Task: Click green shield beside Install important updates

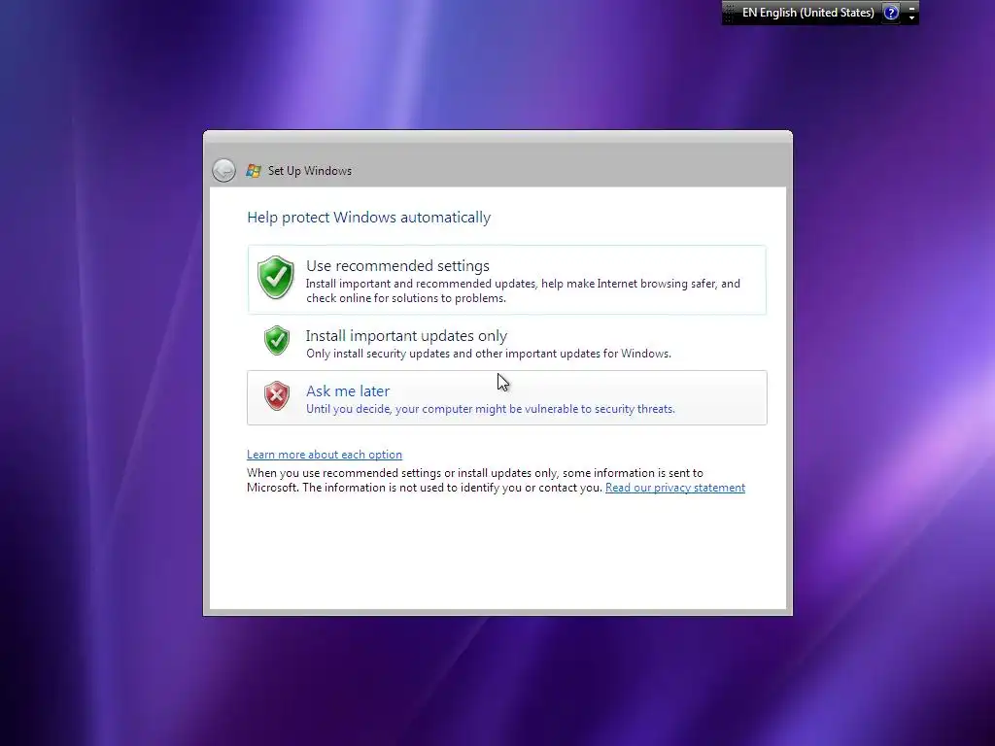Action: pos(277,341)
